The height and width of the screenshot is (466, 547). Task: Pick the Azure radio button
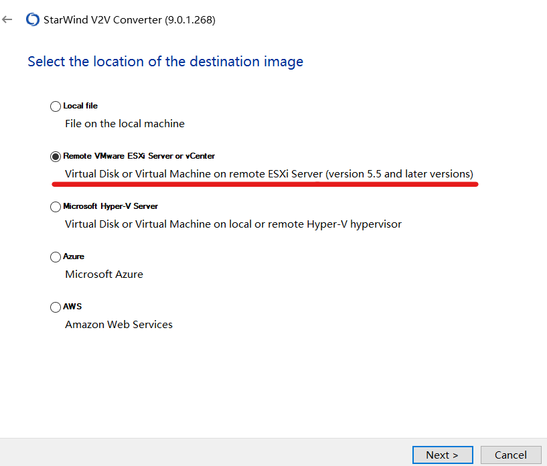point(56,256)
